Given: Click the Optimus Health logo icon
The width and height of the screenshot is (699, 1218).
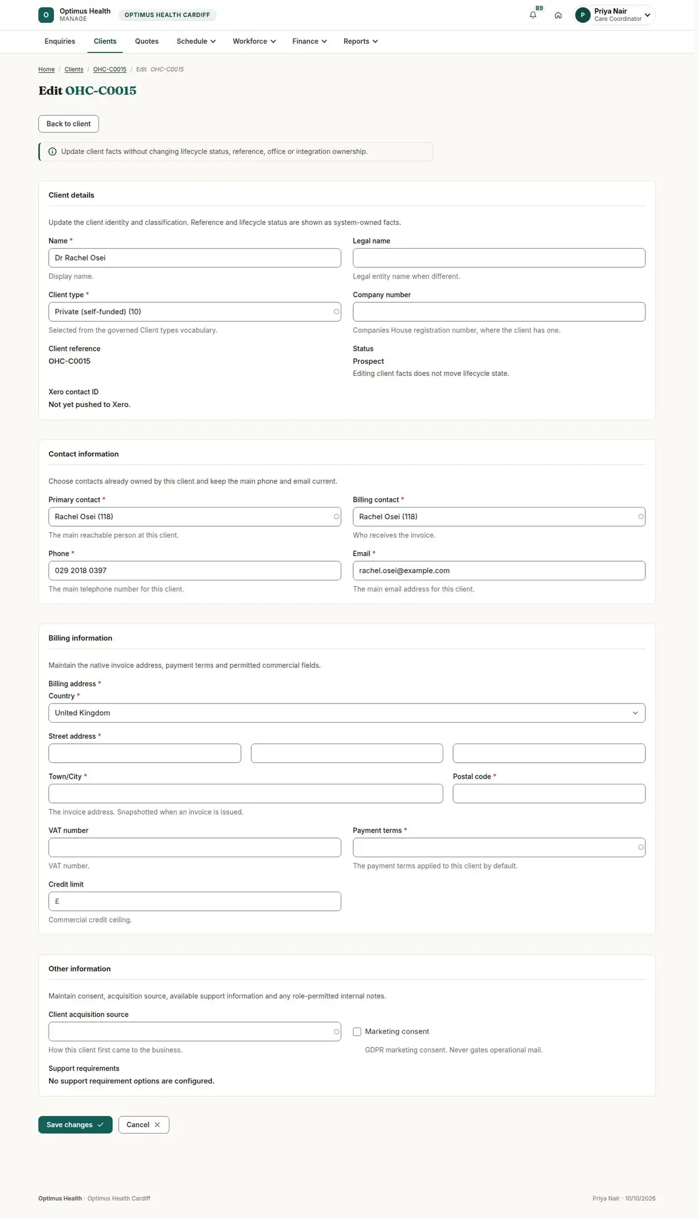Looking at the screenshot, I should click(46, 15).
